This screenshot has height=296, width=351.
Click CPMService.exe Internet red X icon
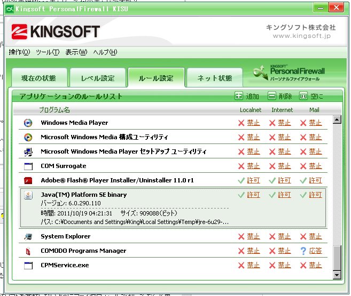click(272, 266)
